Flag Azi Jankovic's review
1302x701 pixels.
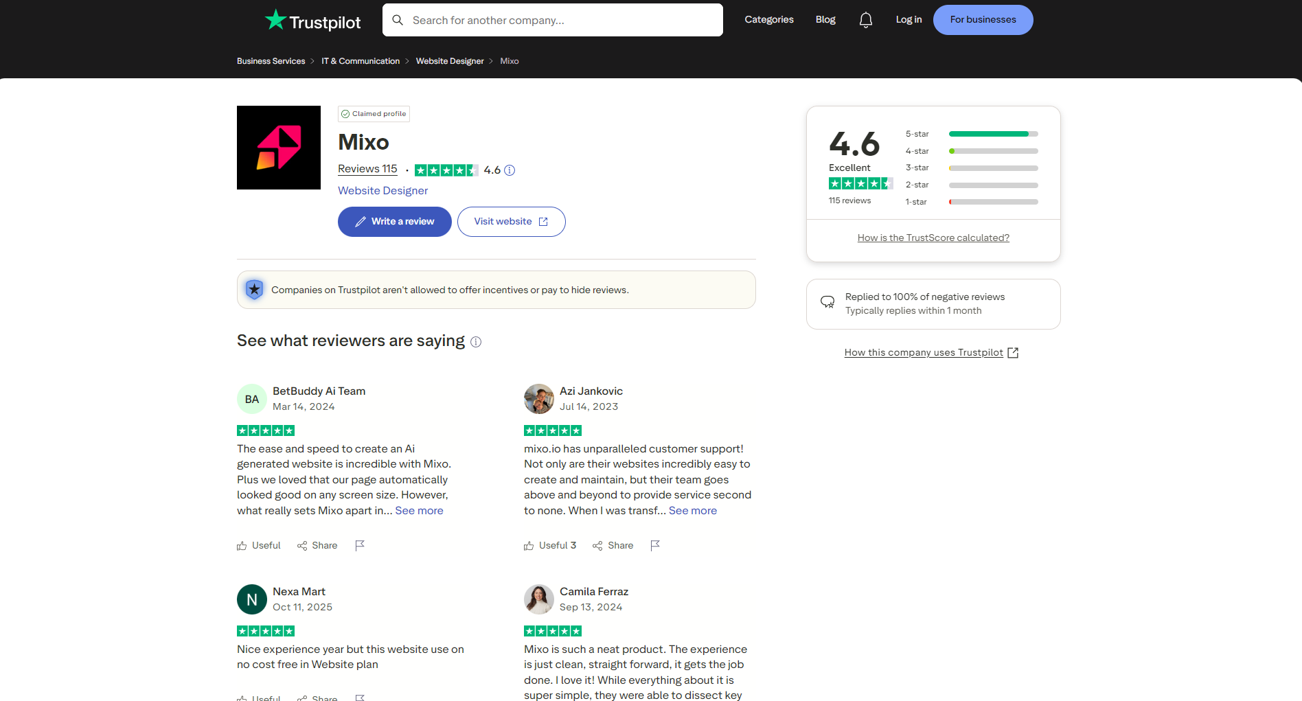654,545
